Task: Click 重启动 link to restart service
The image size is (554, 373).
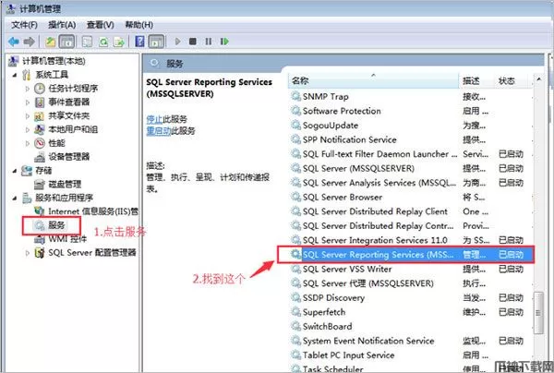Action: (x=159, y=131)
